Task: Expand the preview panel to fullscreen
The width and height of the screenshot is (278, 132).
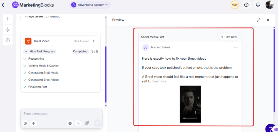Action: [x=259, y=20]
